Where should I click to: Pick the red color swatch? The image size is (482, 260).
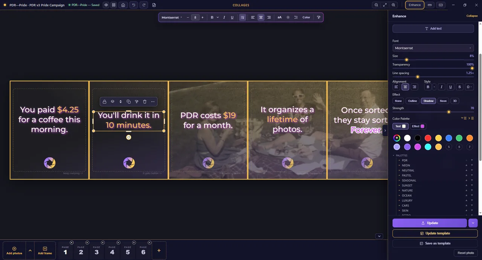[428, 138]
